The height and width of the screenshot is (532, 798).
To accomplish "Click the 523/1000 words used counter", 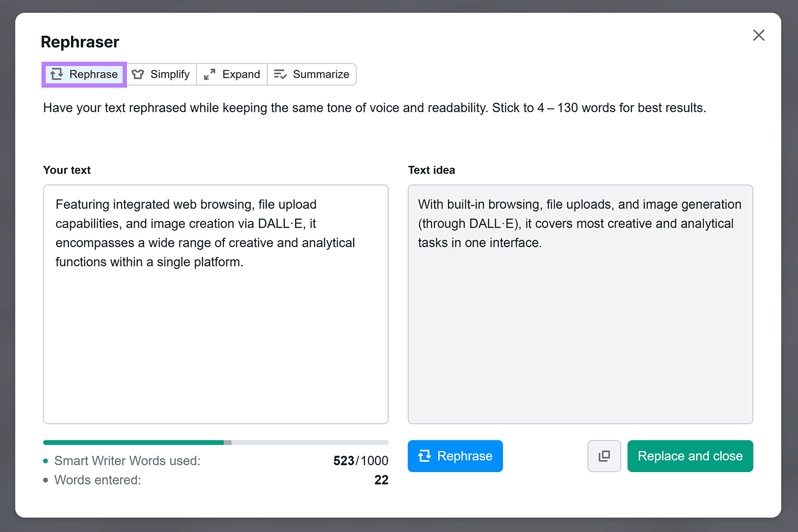I will point(361,461).
